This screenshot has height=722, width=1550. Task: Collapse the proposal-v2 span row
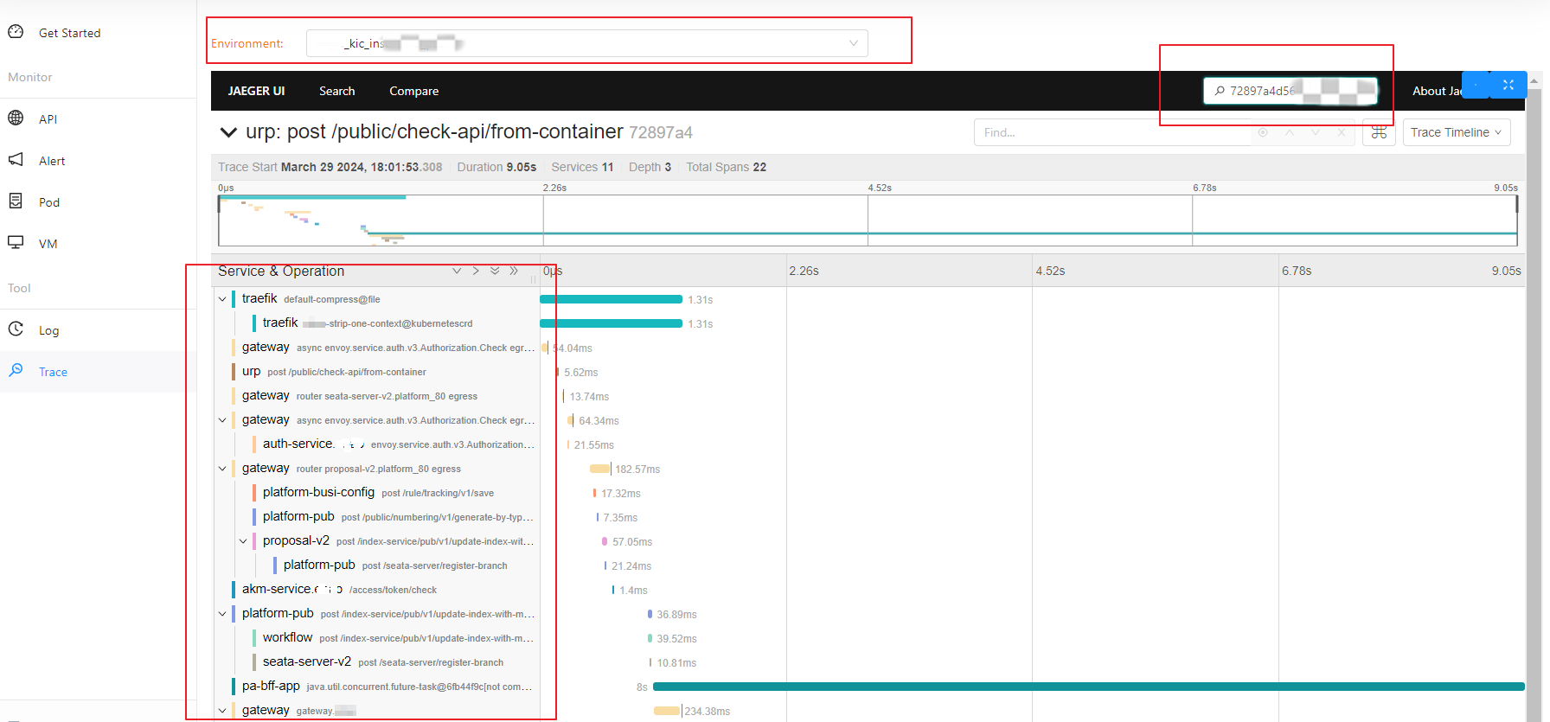pos(243,541)
